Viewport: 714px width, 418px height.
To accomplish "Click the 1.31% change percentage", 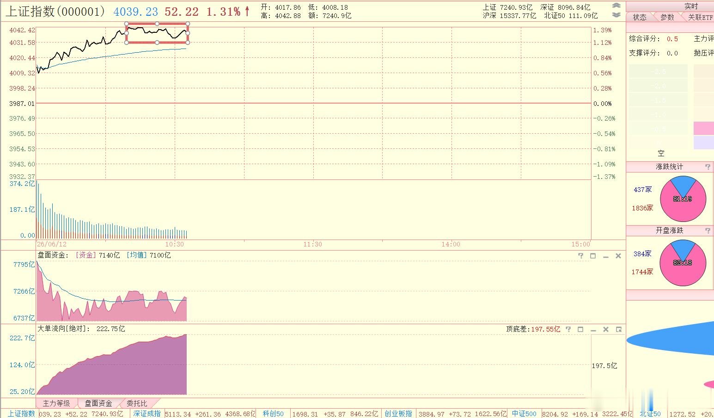I will 223,12.
